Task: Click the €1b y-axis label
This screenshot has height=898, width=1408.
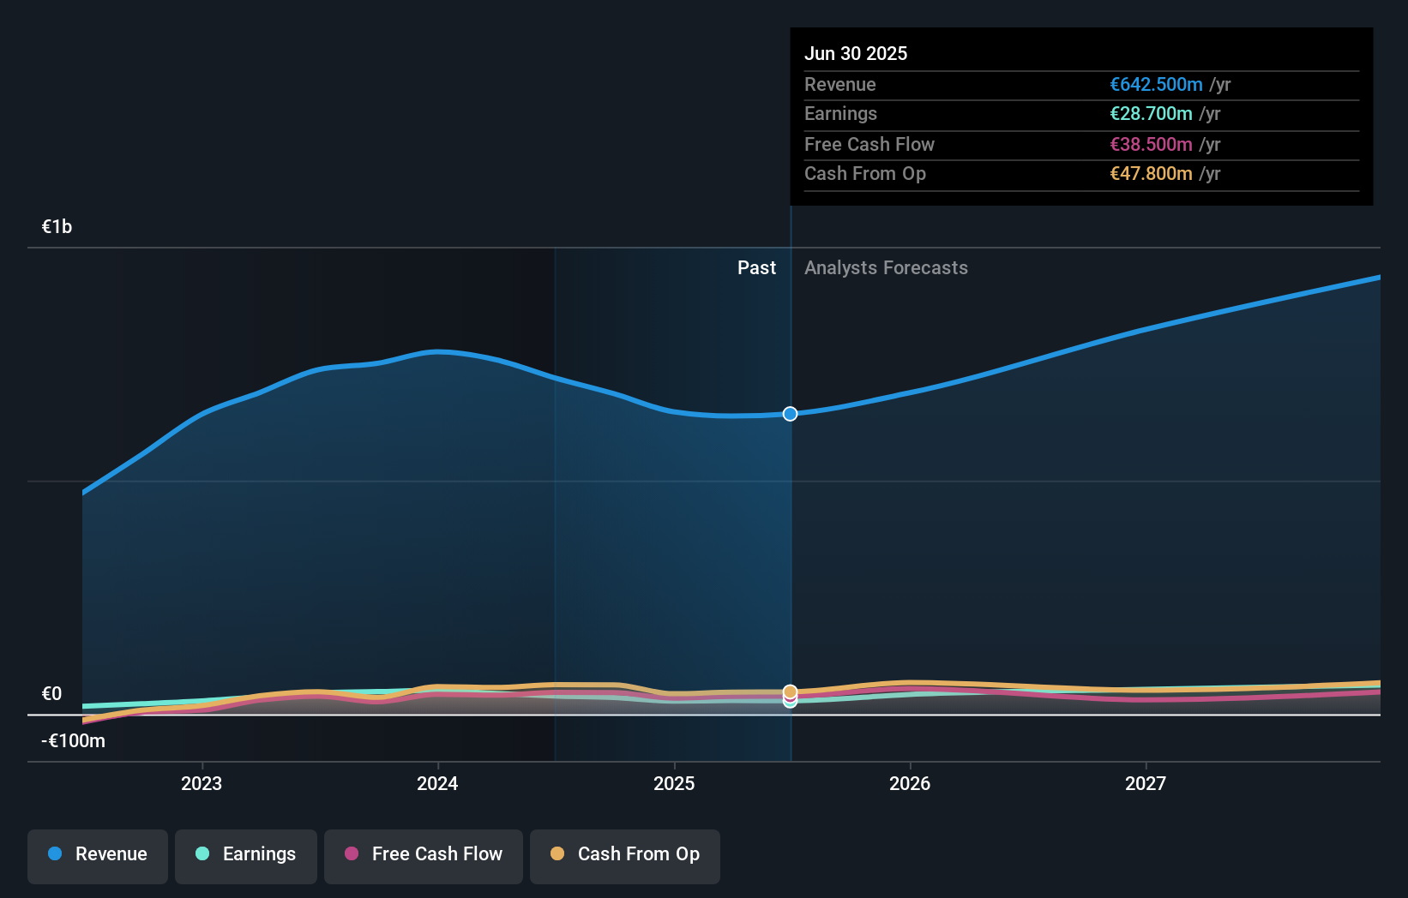Action: pyautogui.click(x=57, y=227)
